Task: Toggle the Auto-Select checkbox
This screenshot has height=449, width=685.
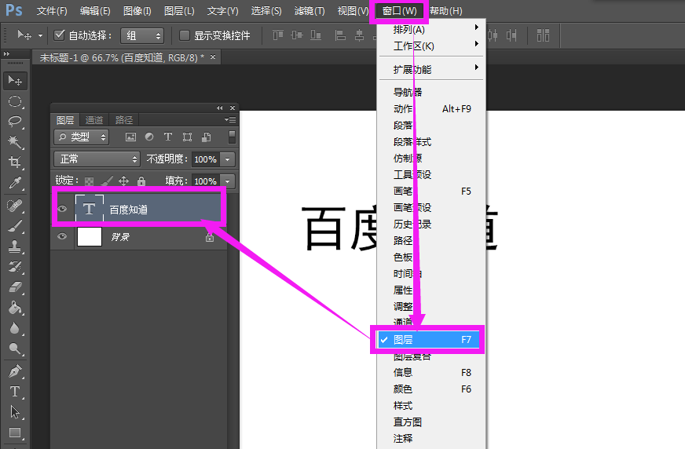Action: coord(60,35)
